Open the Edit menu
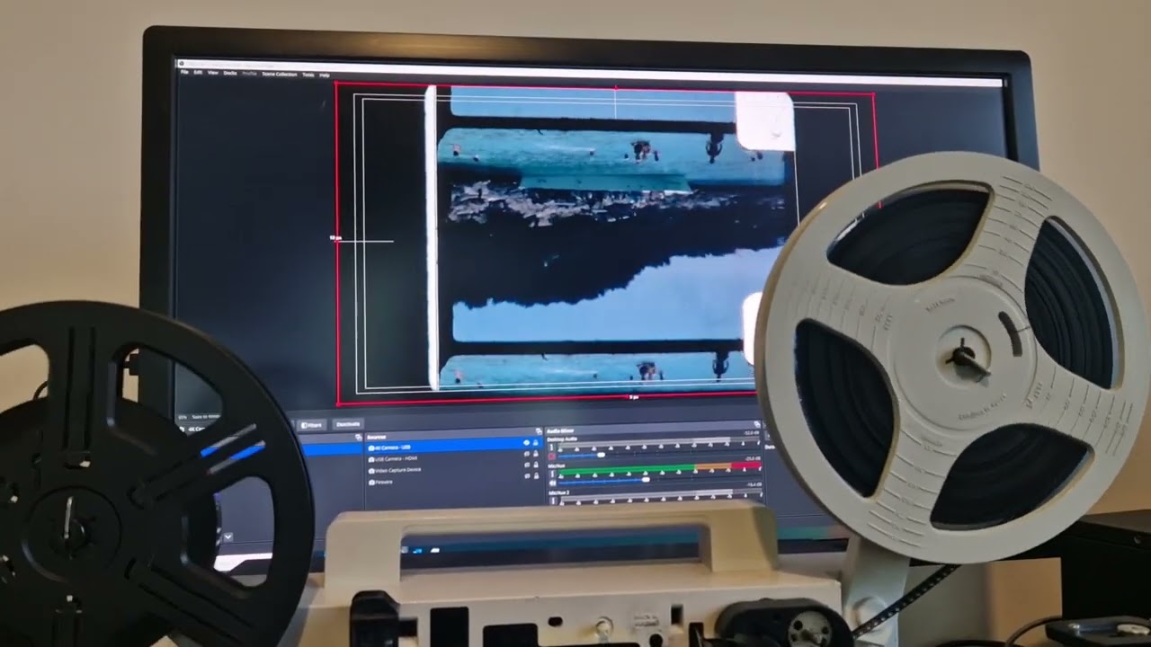Screen dimensions: 1151x647 [198, 72]
